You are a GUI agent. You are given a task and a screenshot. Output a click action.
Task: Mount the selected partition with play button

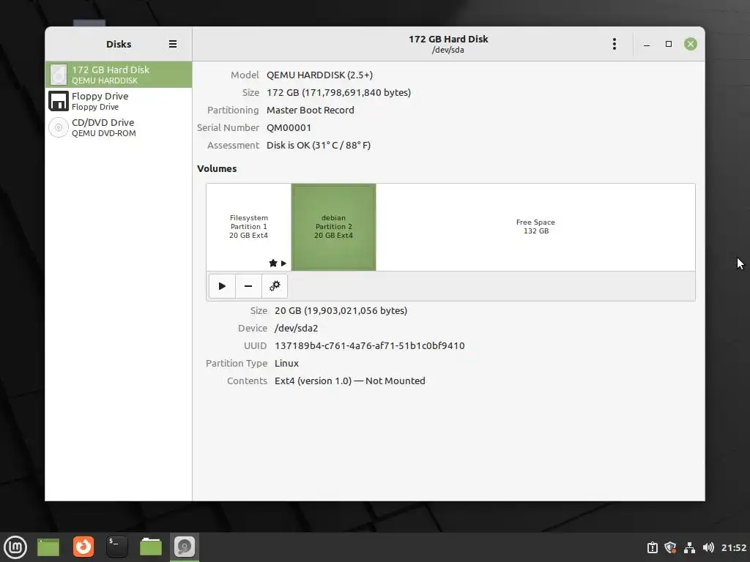tap(222, 286)
